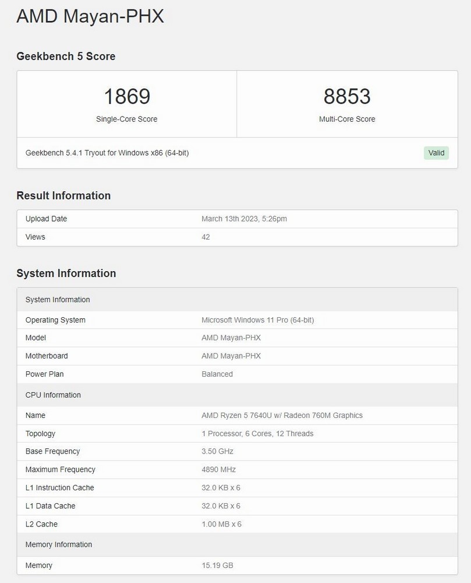Click the upload date March 13th 2023 value
The height and width of the screenshot is (583, 471).
click(x=244, y=219)
